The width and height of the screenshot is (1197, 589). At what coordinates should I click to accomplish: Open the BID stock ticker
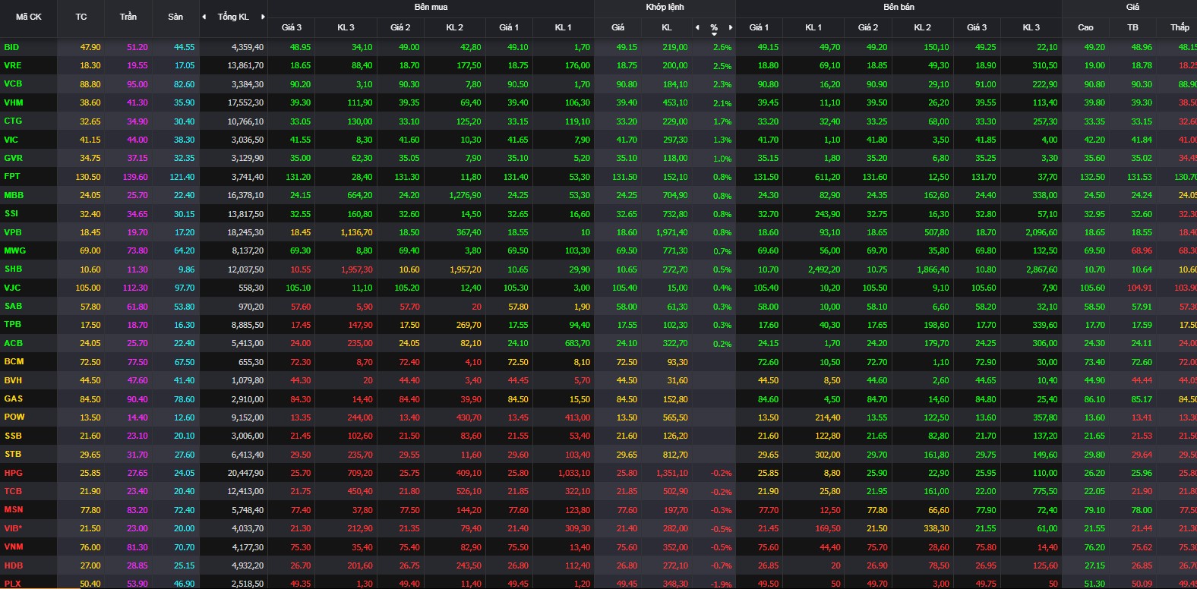click(x=11, y=47)
